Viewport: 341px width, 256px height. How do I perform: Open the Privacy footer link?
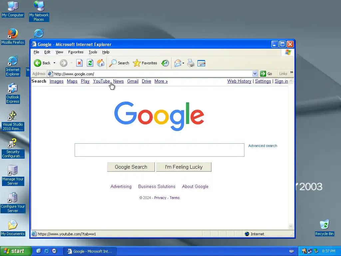(160, 198)
